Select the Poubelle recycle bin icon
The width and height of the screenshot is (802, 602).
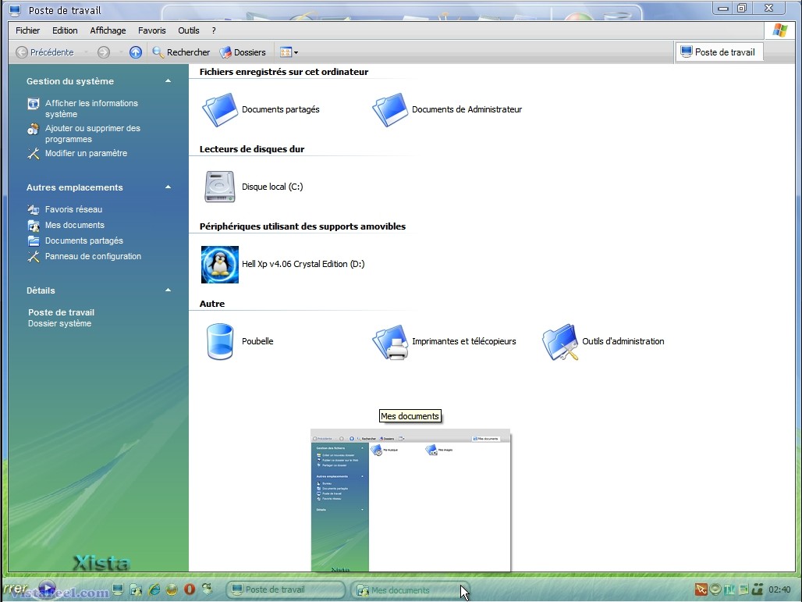[x=220, y=341]
